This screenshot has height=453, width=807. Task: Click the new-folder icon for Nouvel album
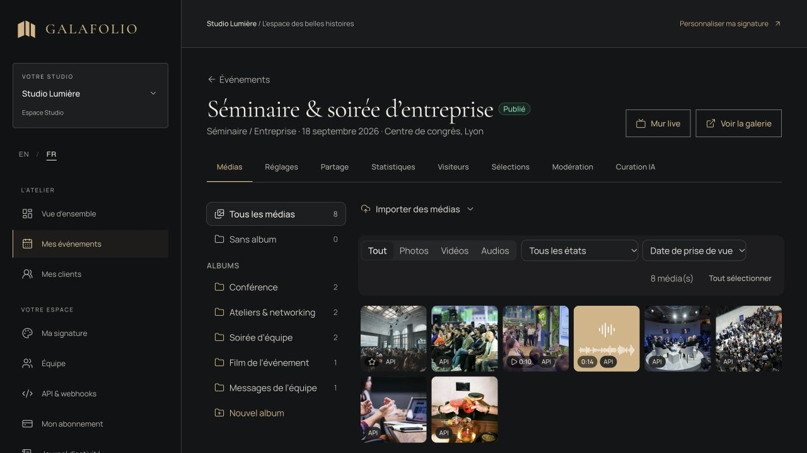(x=219, y=413)
